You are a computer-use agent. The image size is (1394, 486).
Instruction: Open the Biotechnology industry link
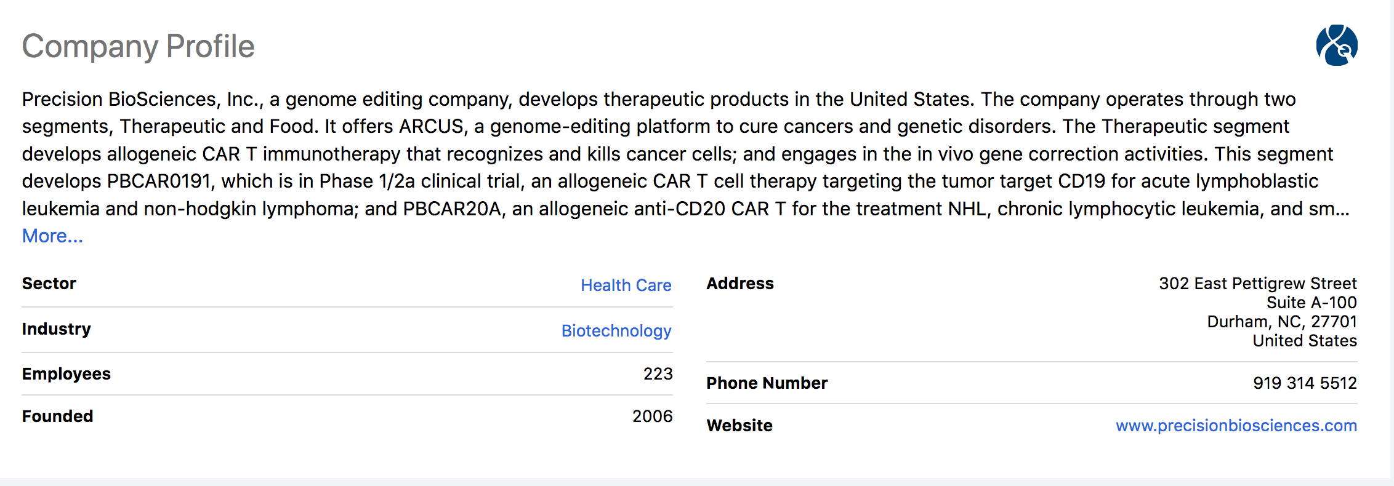click(616, 331)
